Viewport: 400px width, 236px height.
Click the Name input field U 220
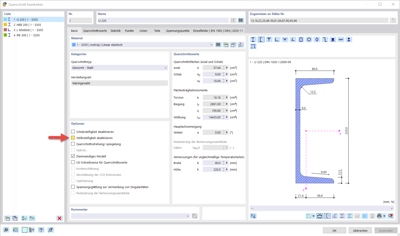tap(163, 20)
